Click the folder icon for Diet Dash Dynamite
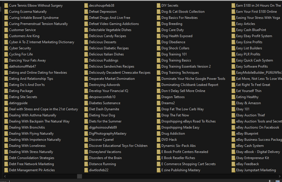 [x=86, y=109]
